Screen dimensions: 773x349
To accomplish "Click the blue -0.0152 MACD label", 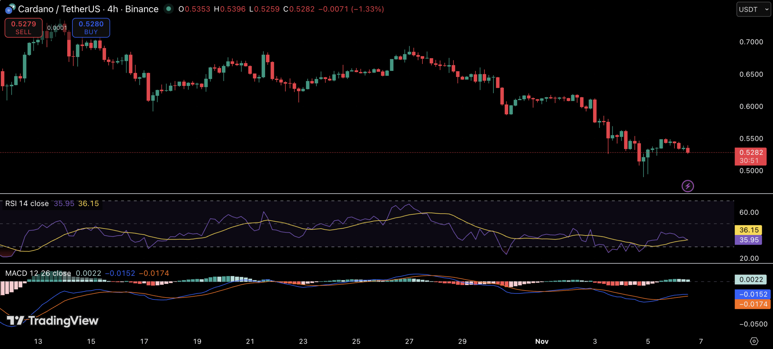I will click(x=752, y=294).
